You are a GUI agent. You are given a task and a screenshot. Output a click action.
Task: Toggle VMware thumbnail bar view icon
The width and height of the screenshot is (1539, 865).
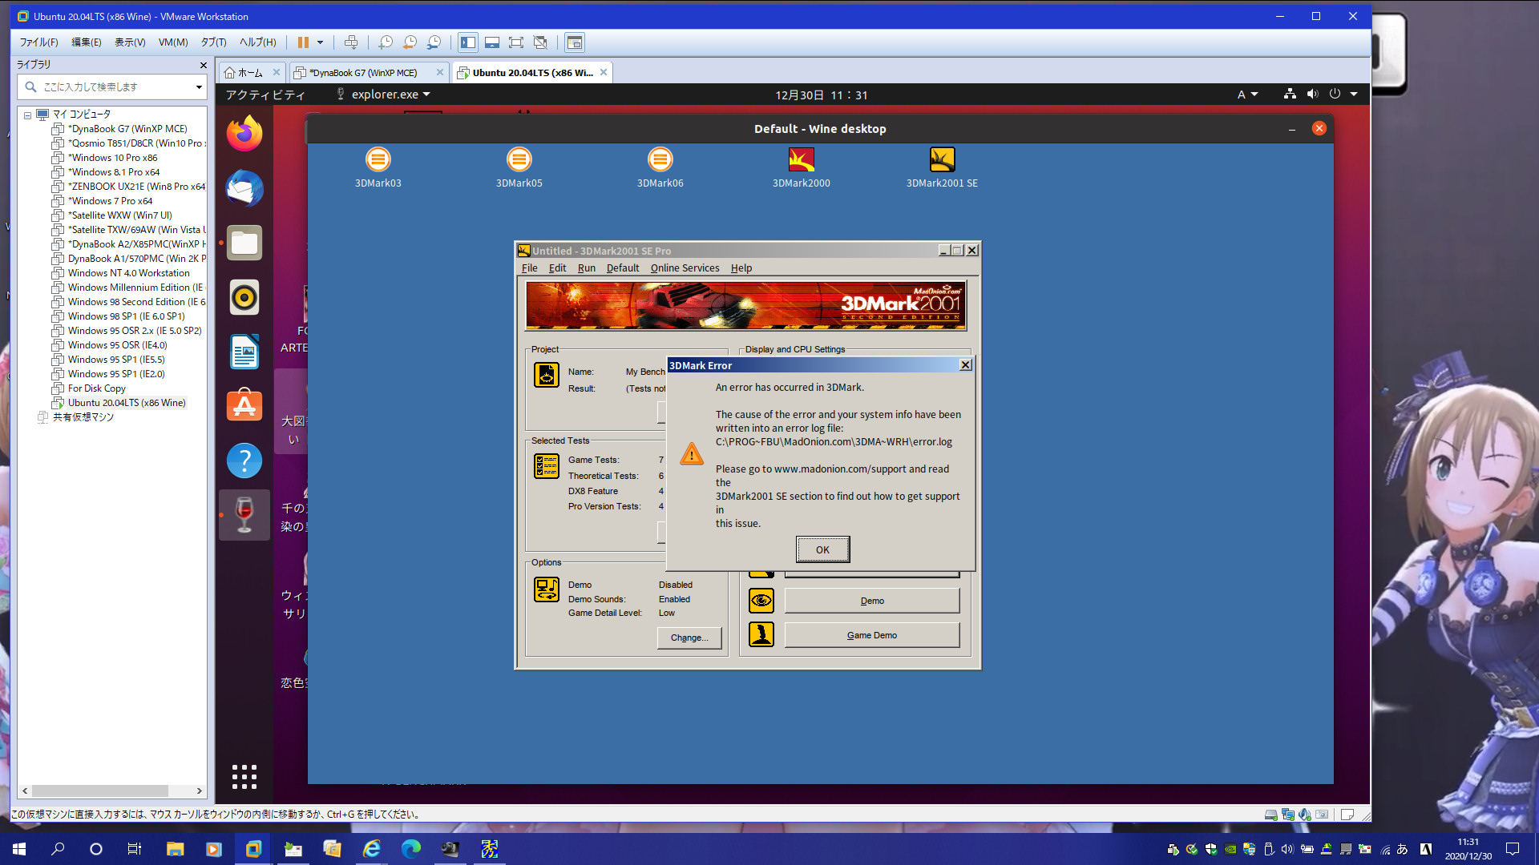(x=492, y=42)
